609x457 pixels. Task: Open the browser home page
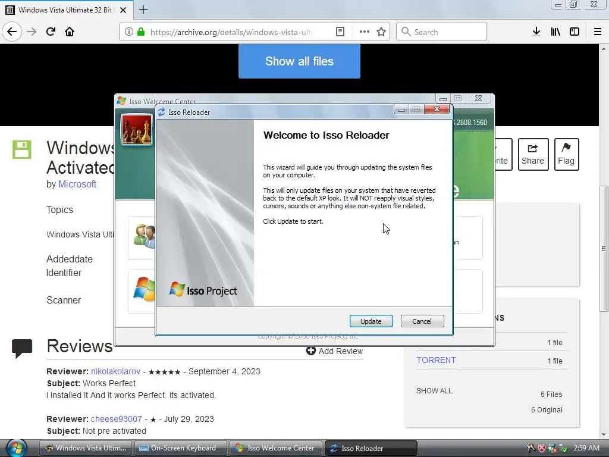[x=70, y=32]
